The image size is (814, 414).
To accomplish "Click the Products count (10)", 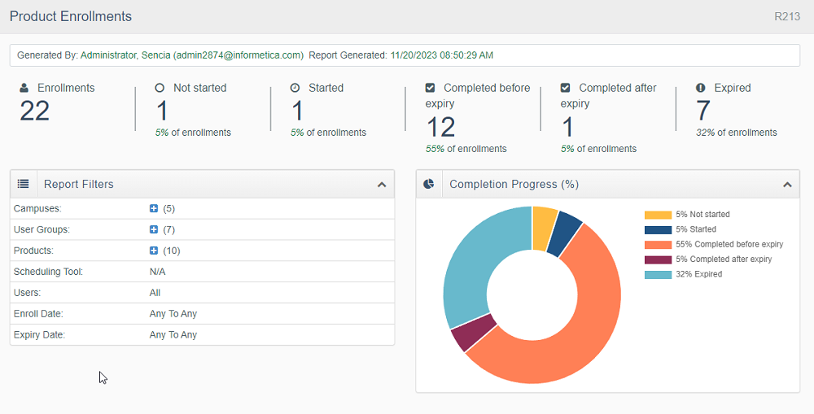I will pos(171,251).
